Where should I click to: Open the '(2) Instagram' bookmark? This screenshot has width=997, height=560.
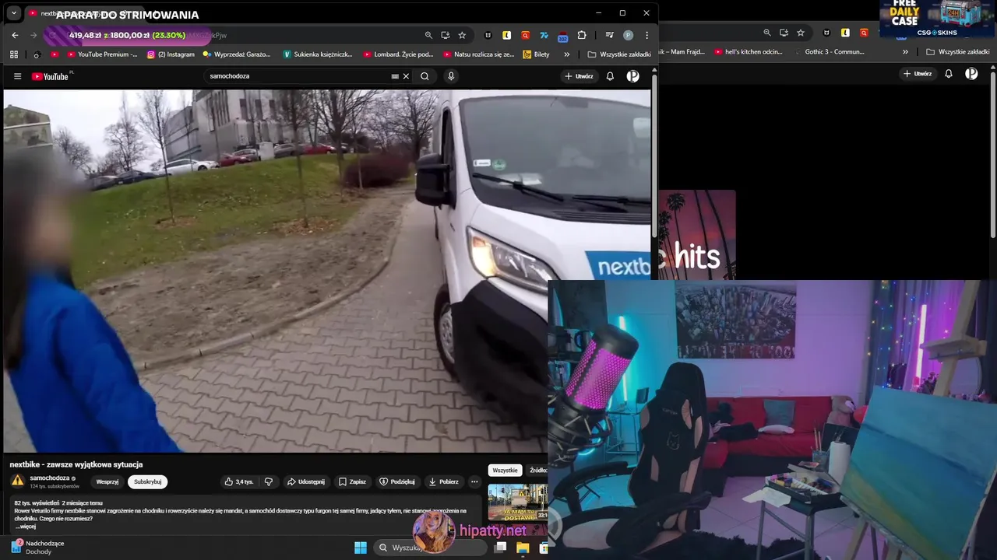171,54
